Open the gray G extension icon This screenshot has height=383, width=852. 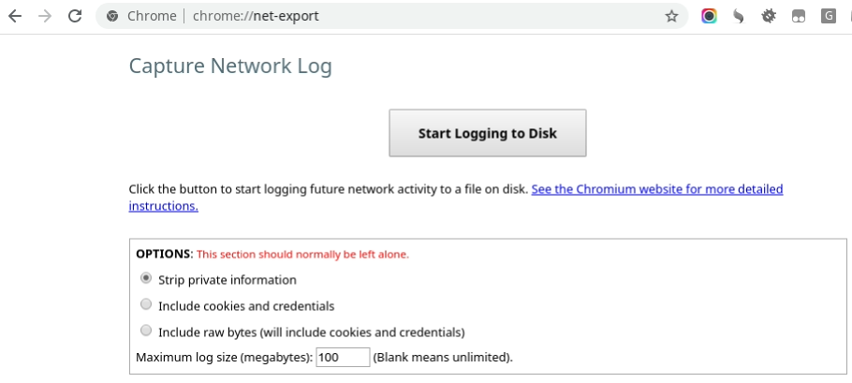(828, 16)
